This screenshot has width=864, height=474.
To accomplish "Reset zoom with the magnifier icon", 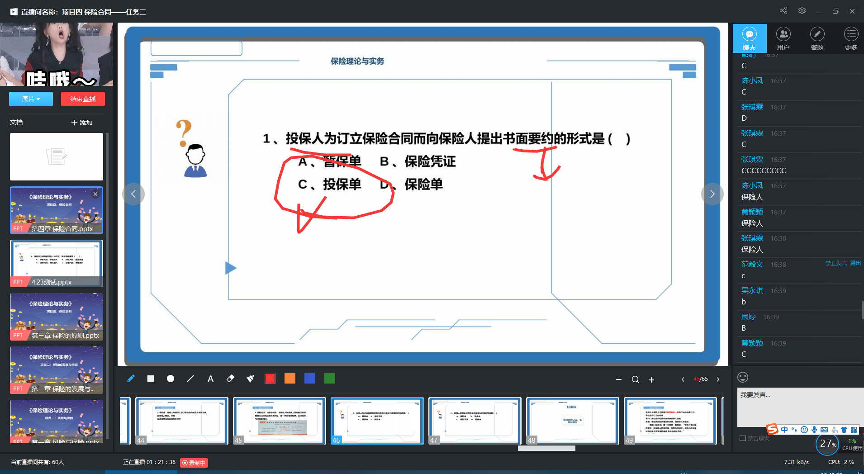I will 636,379.
